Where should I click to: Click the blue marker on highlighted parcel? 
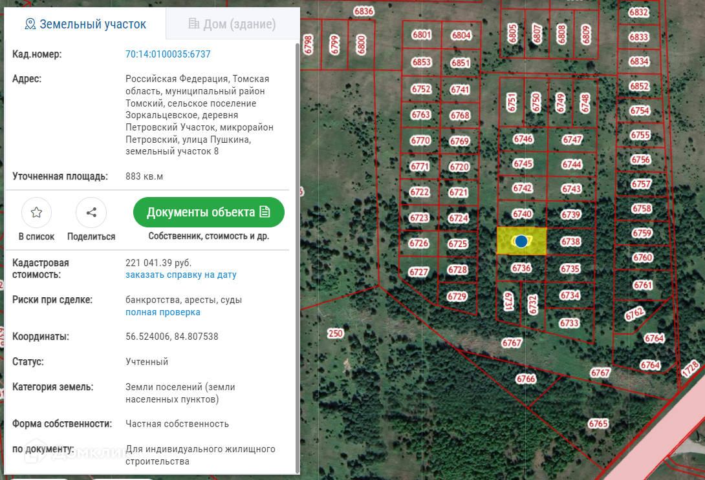521,242
